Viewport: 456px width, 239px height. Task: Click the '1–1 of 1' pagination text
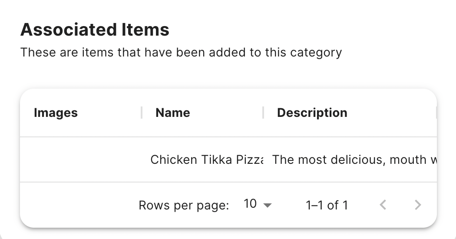click(x=327, y=205)
